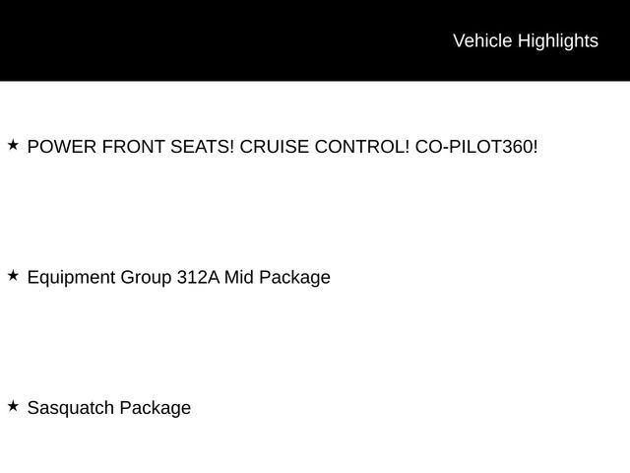This screenshot has width=630, height=473.
Task: Click the word Group in the second highlight
Action: pyautogui.click(x=146, y=277)
